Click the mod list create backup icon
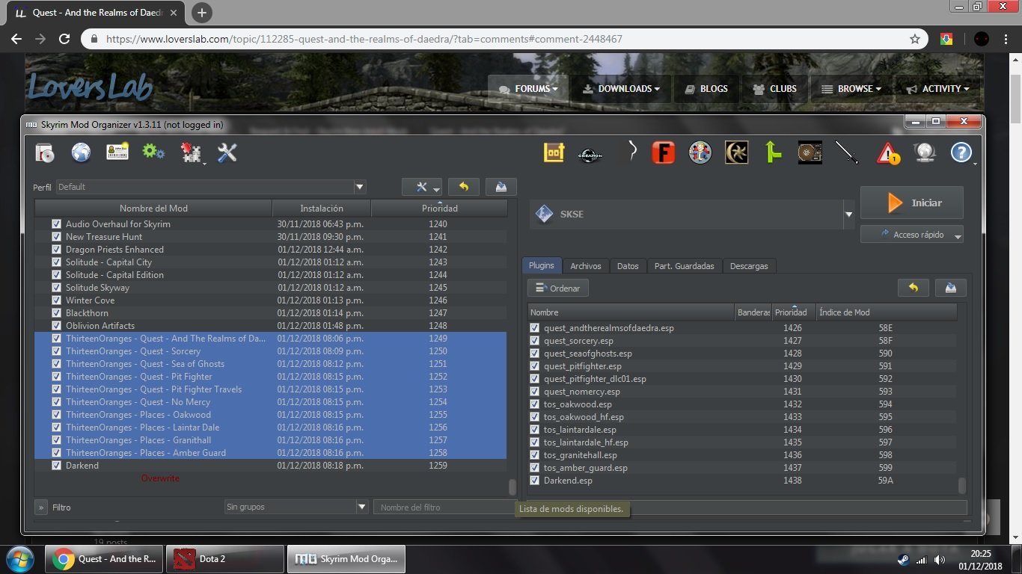Viewport: 1022px width, 574px height. pyautogui.click(x=501, y=187)
